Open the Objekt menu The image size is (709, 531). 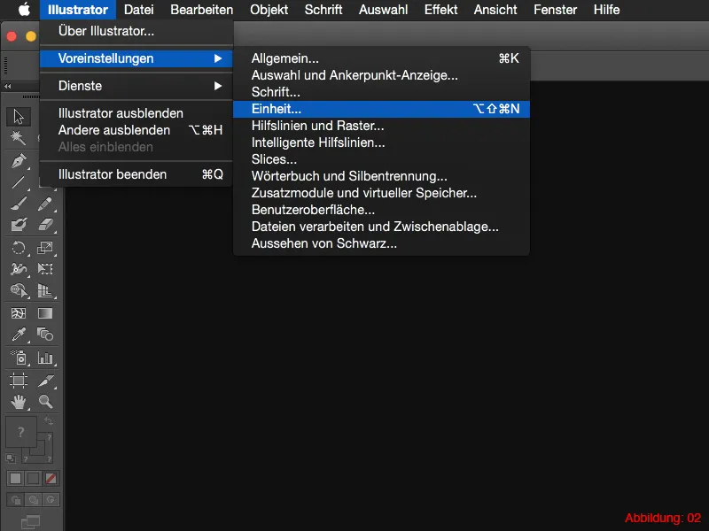269,10
